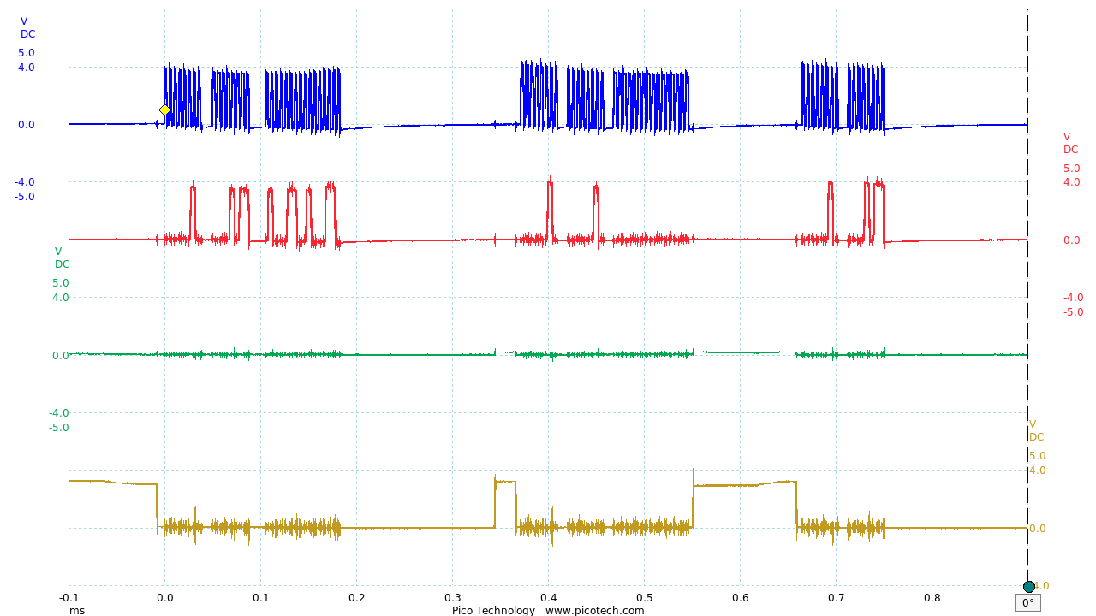Click the yellow channel D axis label
Image resolution: width=1096 pixels, height=616 pixels.
pyautogui.click(x=1034, y=429)
